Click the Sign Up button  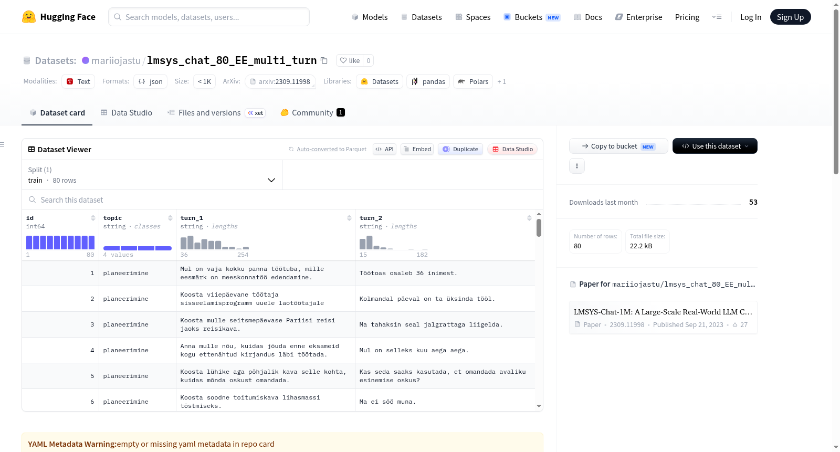(790, 17)
